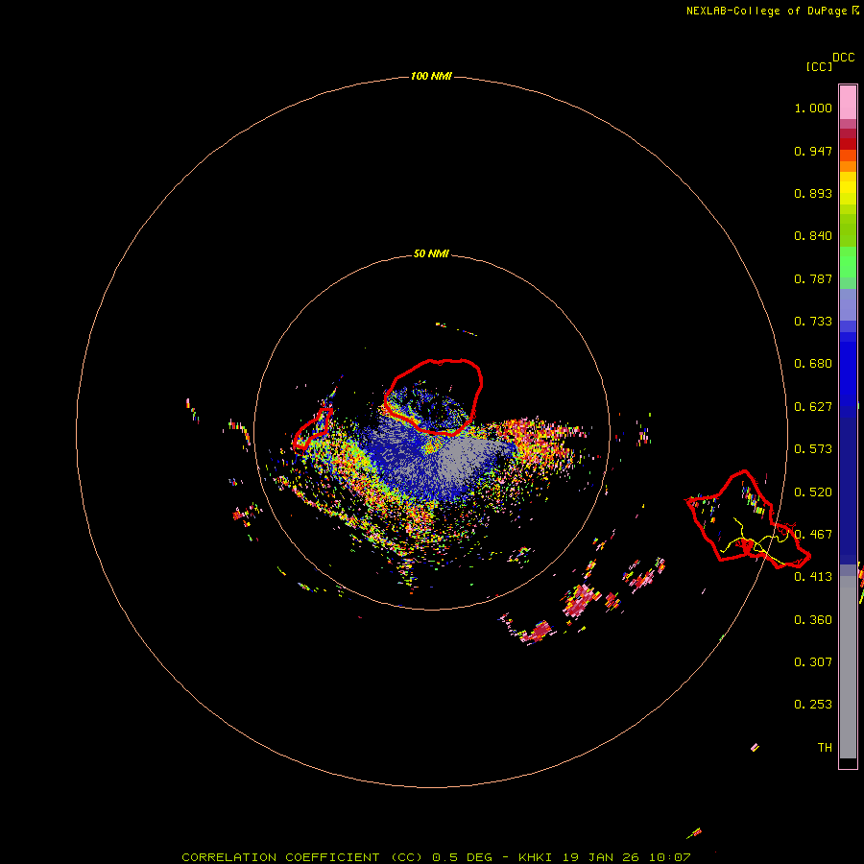The width and height of the screenshot is (864, 864).
Task: Click the 0.680 scale value
Action: pyautogui.click(x=813, y=364)
